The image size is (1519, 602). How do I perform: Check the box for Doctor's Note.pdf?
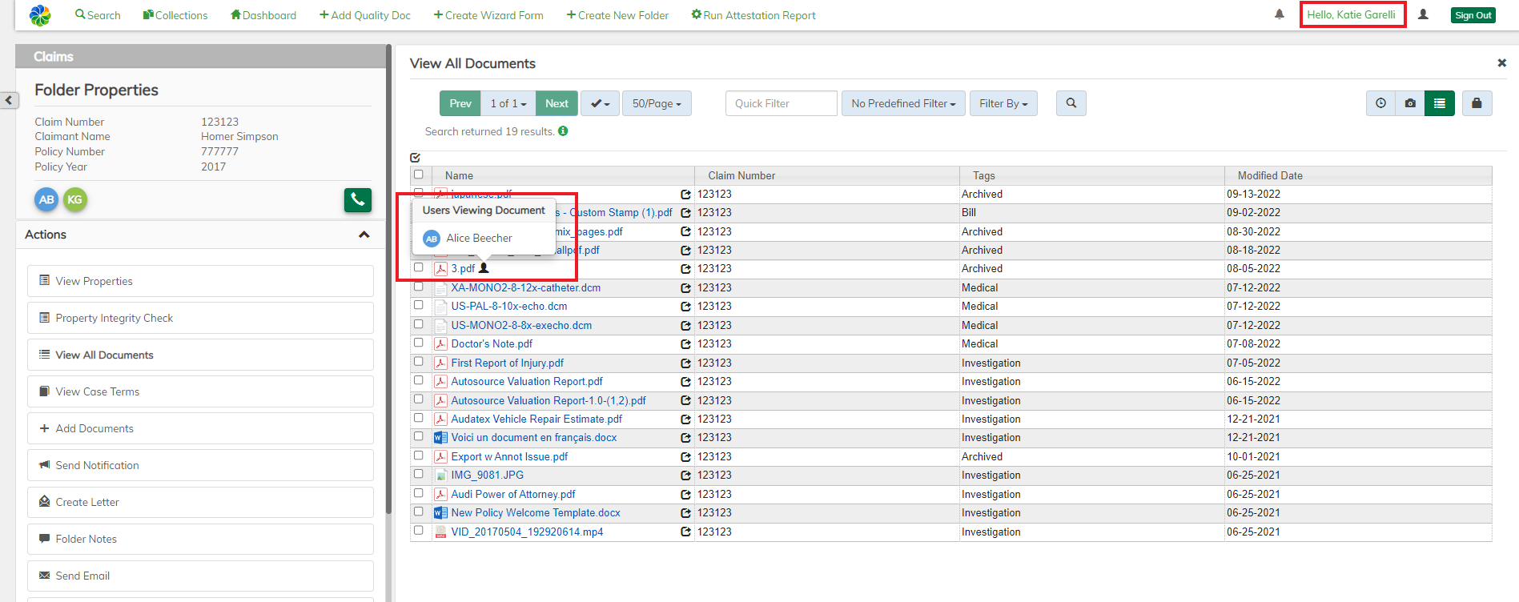pyautogui.click(x=418, y=343)
